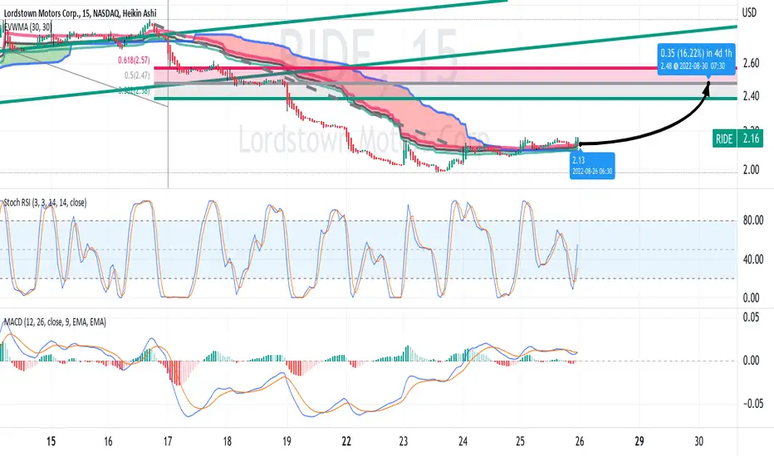Click date 15 on the time axis

(x=51, y=441)
